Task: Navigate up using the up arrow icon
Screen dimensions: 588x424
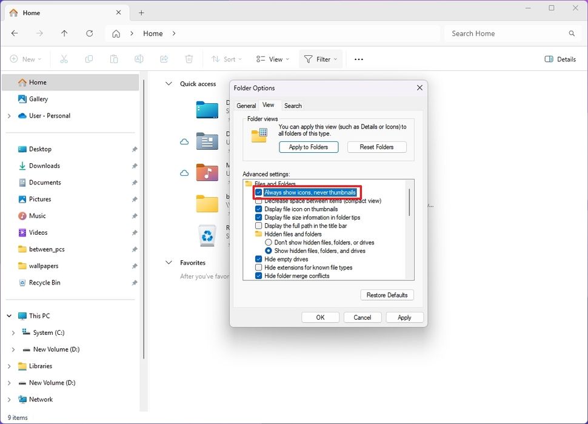Action: (x=65, y=33)
